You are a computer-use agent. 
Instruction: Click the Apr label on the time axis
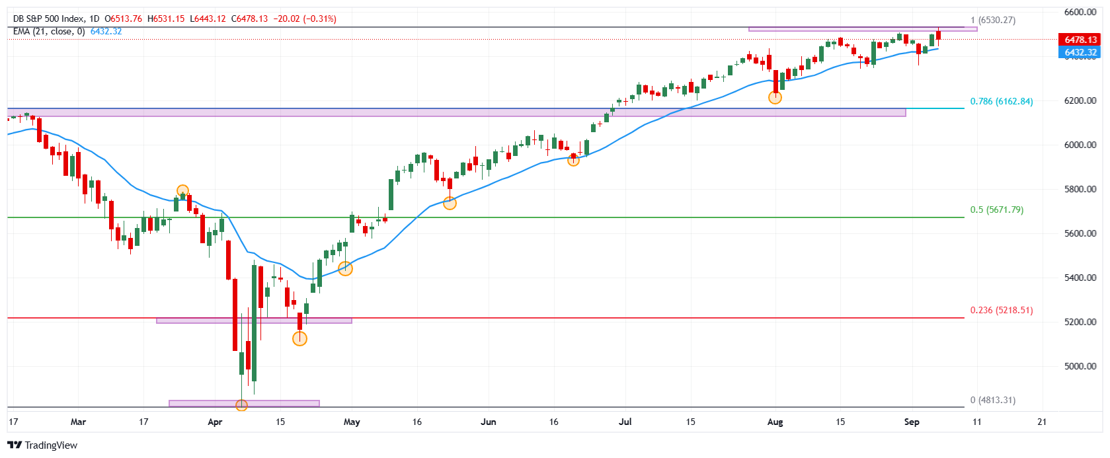215,422
